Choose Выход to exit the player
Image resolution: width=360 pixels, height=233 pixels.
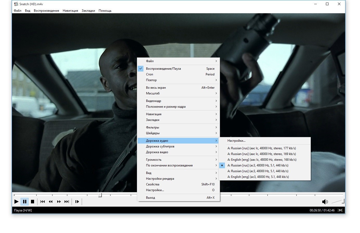(x=179, y=198)
